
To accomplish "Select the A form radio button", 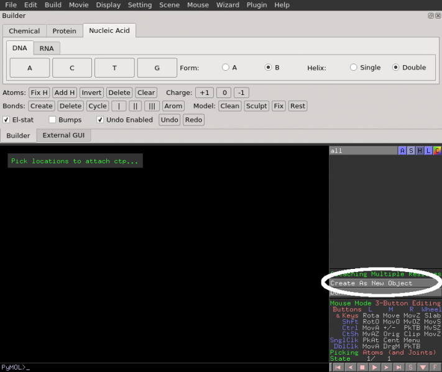I will (226, 68).
